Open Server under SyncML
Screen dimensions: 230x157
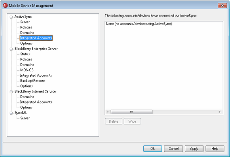coord(25,118)
